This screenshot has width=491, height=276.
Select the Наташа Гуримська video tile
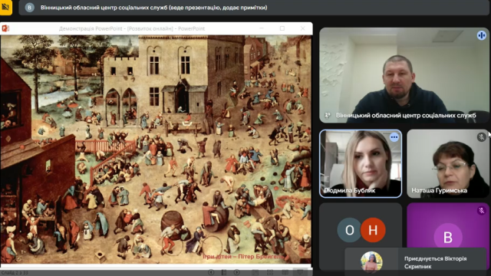click(x=448, y=163)
